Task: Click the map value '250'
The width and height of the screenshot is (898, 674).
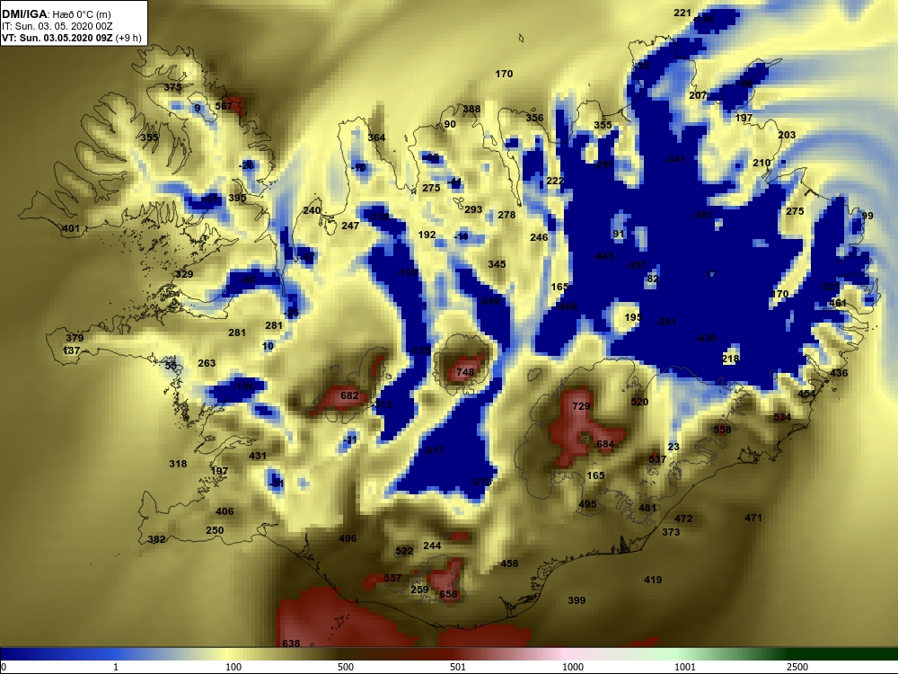Action: 215,530
